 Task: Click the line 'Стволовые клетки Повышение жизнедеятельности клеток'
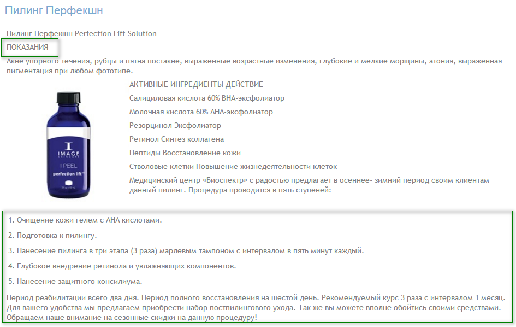click(233, 166)
